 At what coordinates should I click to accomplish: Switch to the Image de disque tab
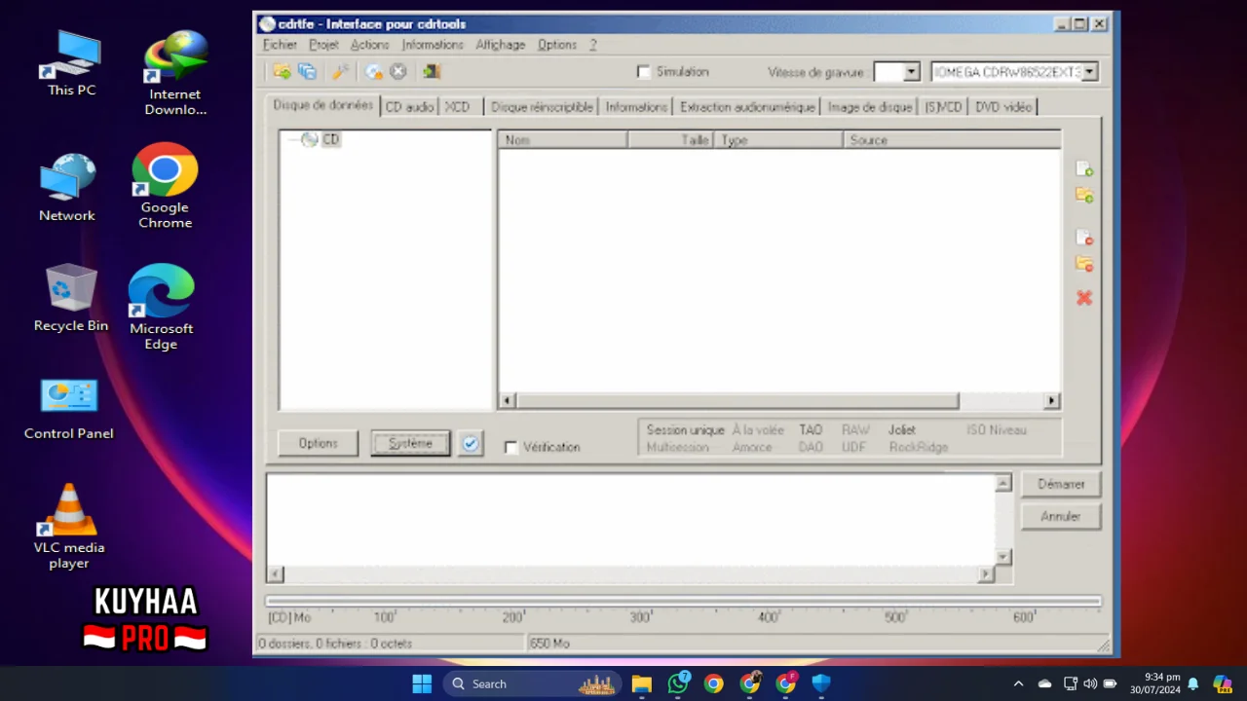(x=870, y=107)
